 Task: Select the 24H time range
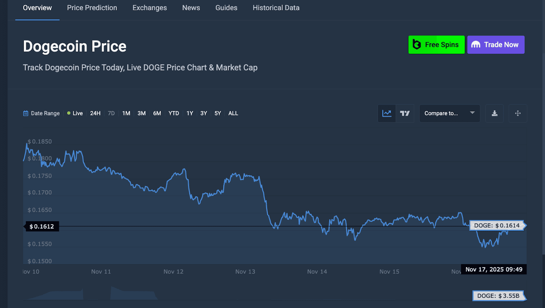[95, 113]
